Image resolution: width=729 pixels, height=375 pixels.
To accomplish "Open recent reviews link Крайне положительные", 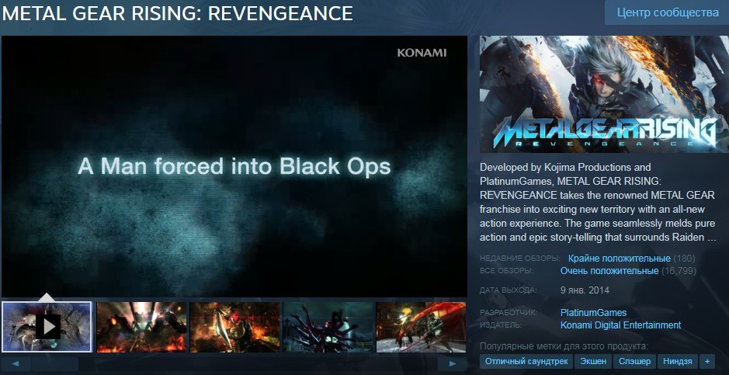I will pos(619,259).
